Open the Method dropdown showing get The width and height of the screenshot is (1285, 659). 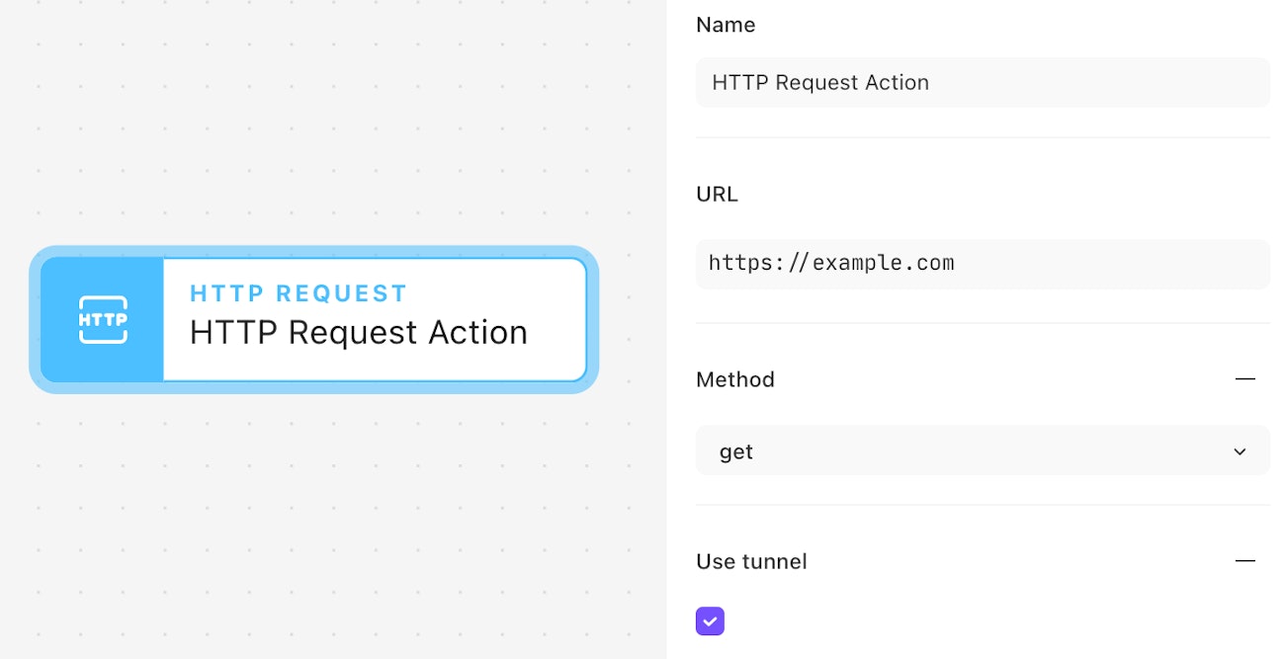[x=982, y=452]
